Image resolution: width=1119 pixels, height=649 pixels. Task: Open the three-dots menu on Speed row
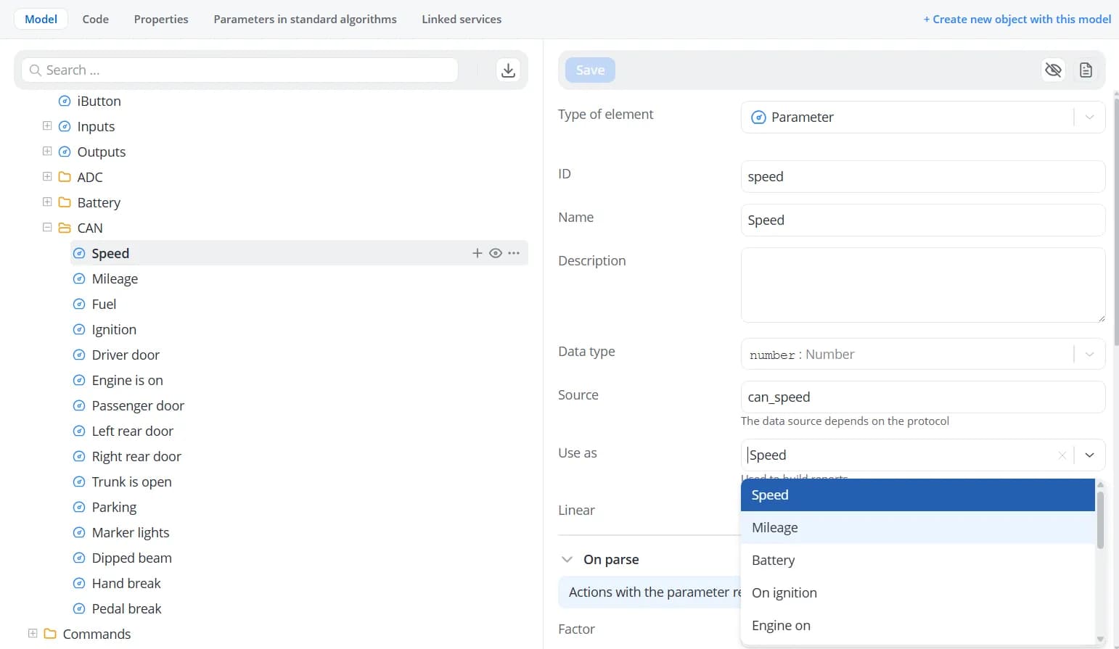point(514,253)
